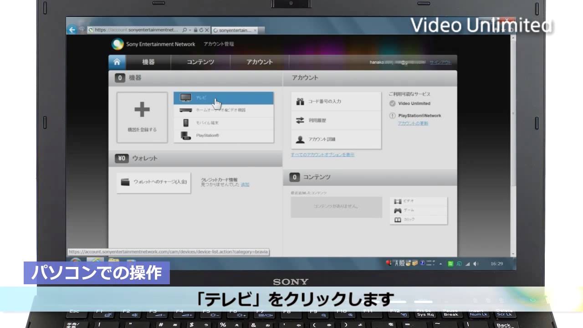583x328 pixels.
Task: Click the ウォレット section header
Action: coord(195,158)
